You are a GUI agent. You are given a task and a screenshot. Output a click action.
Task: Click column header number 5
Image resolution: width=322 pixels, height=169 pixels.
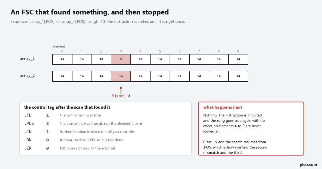tap(160, 51)
